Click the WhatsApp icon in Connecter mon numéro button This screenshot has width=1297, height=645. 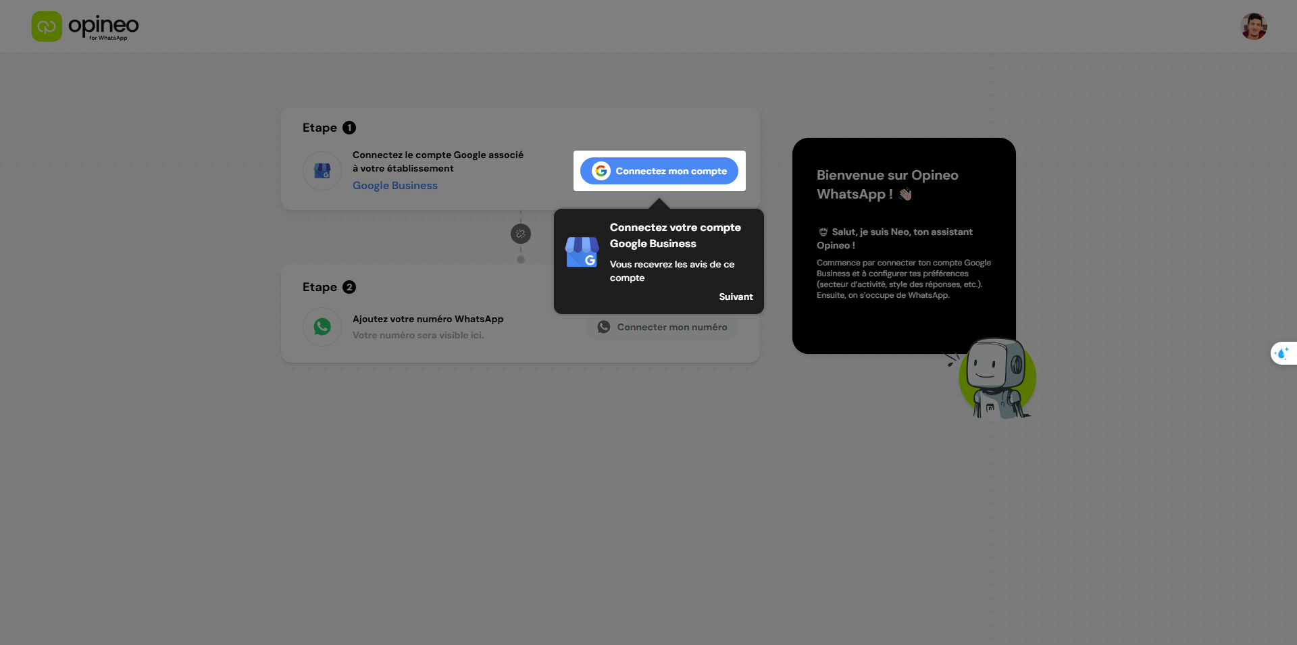(603, 326)
